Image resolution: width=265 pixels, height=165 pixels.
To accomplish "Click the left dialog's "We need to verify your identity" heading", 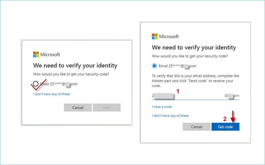I will coord(75,65).
